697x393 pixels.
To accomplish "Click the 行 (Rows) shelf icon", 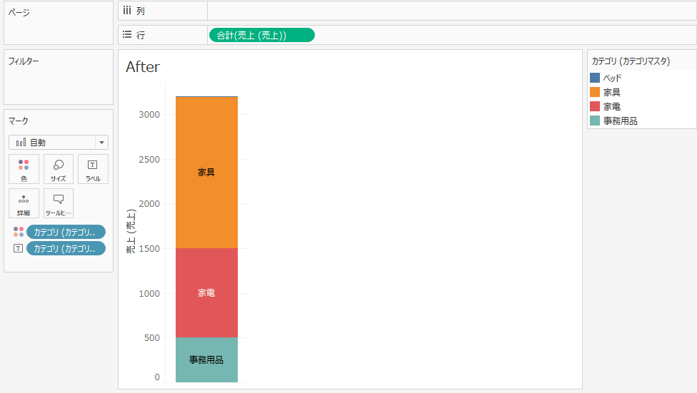I will (x=127, y=34).
